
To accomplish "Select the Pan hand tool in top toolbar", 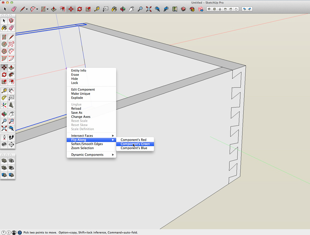I will click(132, 9).
